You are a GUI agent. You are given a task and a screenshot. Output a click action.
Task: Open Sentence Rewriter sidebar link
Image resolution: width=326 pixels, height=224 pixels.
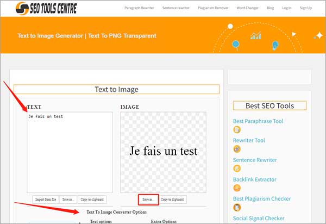click(x=255, y=160)
